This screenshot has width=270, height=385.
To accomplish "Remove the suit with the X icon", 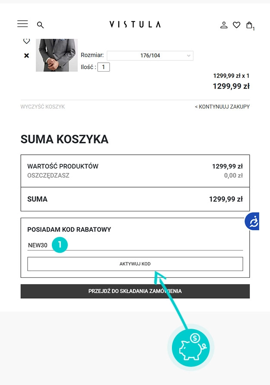I will (26, 55).
